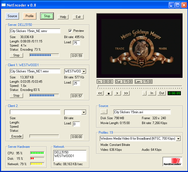Click the Server elapsed time 0:01:59

click(x=77, y=56)
